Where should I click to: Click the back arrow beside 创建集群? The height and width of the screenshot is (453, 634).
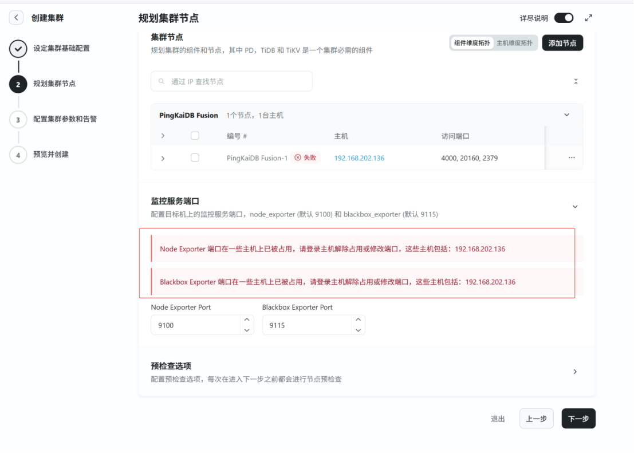(17, 18)
